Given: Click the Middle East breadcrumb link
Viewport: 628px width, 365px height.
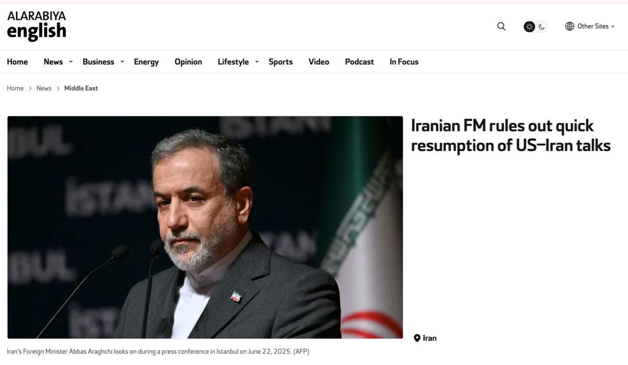Looking at the screenshot, I should click(x=81, y=88).
